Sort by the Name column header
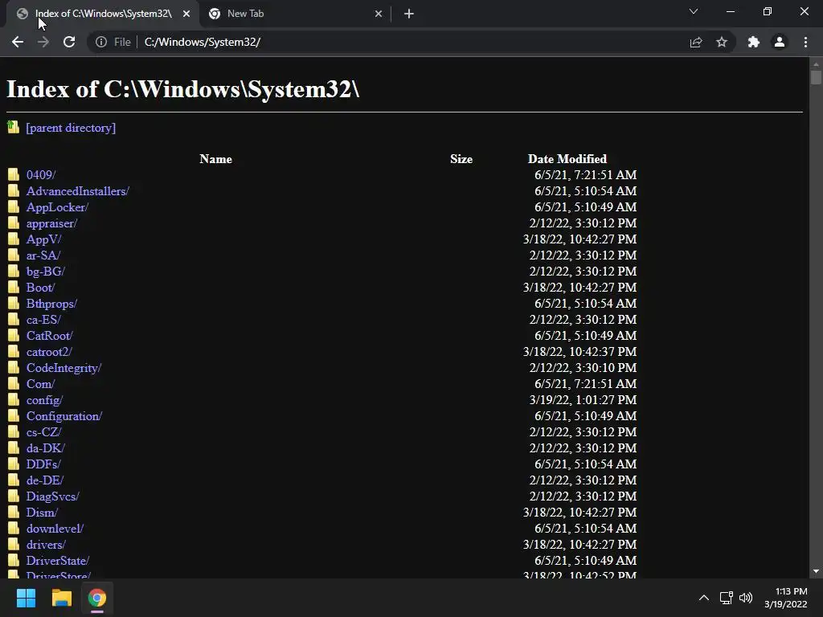The height and width of the screenshot is (617, 823). click(215, 159)
